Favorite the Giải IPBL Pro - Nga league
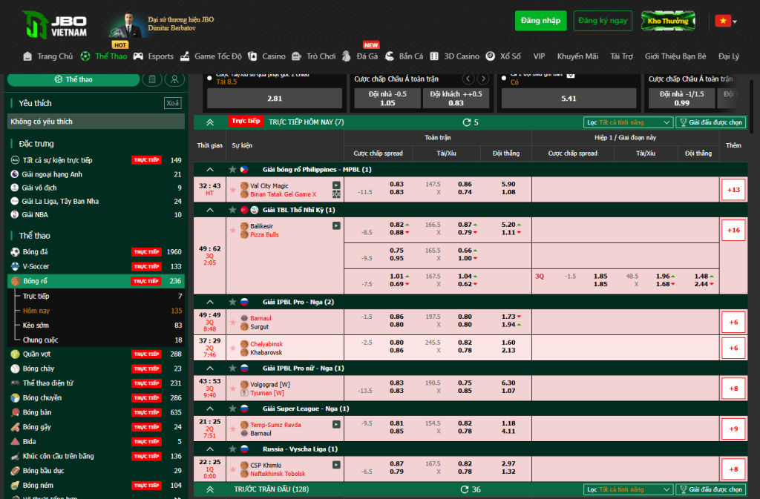This screenshot has height=499, width=760. pyautogui.click(x=232, y=302)
